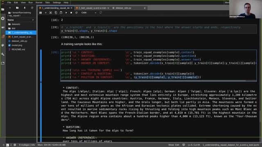262x147 pixels.
Task: Switch to 1_understanding_squad notebook tab
Action: (56, 8)
